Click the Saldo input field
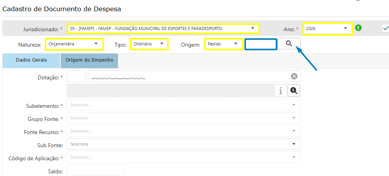 tap(96, 170)
